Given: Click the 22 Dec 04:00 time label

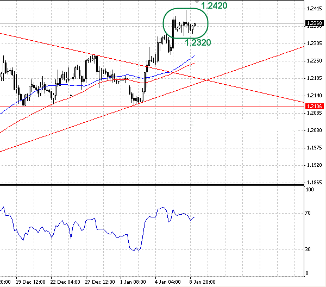Looking at the screenshot, I should (x=65, y=282).
